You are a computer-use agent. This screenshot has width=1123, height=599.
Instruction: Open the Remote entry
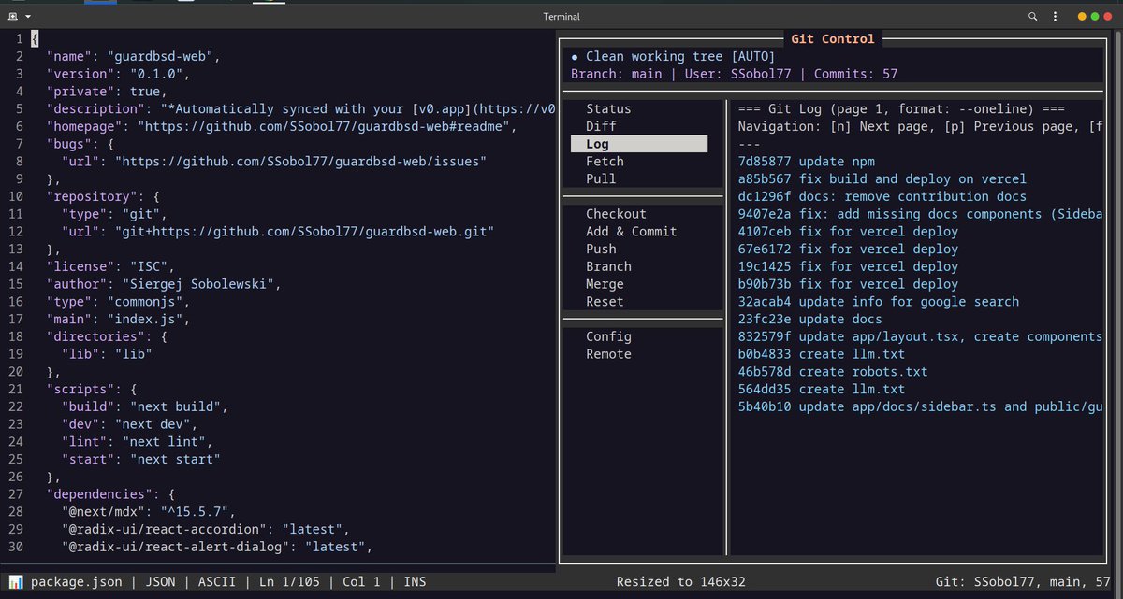pos(608,354)
